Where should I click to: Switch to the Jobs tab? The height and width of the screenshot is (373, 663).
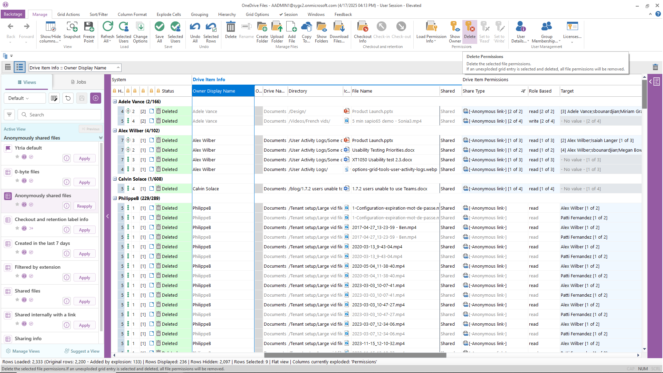pos(78,82)
